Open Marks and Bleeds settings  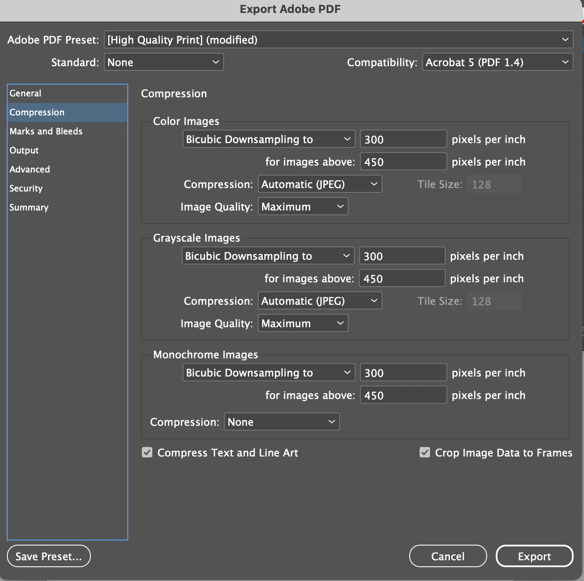pyautogui.click(x=67, y=131)
